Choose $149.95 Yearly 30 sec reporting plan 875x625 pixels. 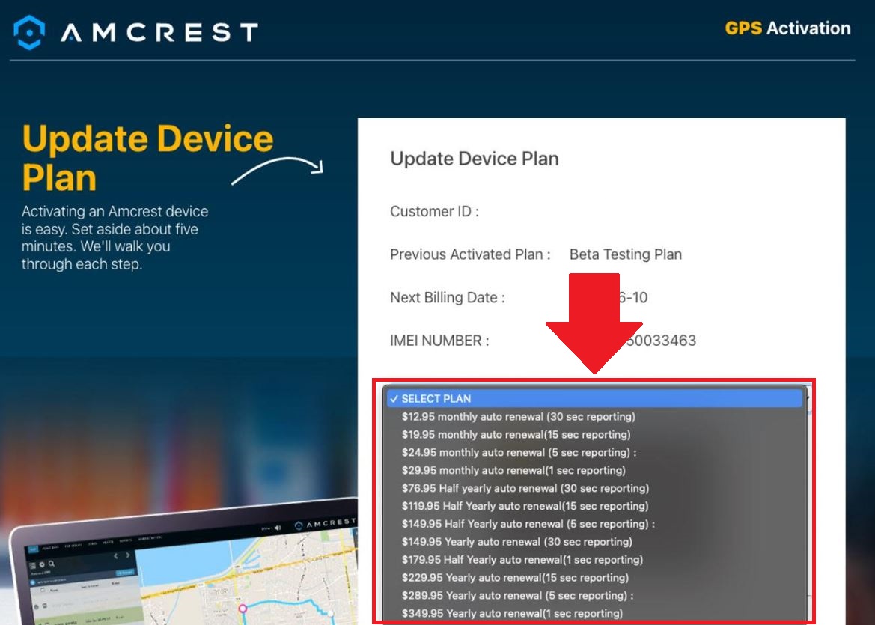594,542
